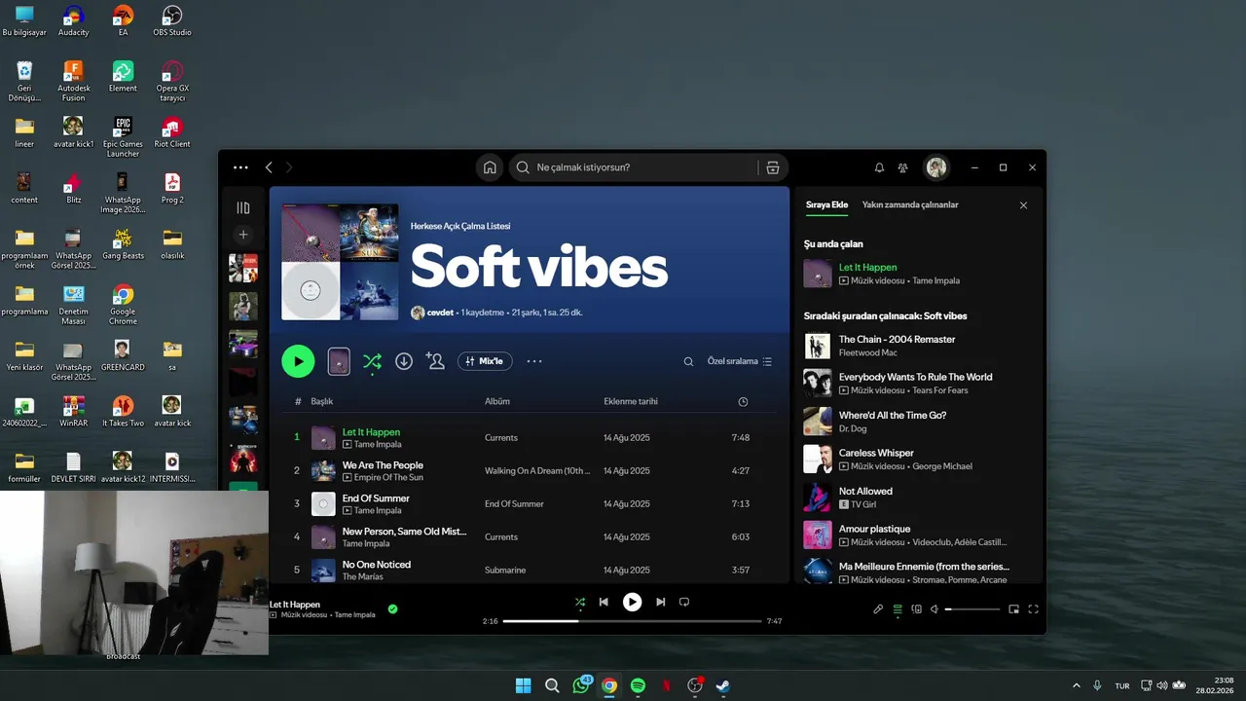Screen dimensions: 1246x701
Task: Open artist The Marías link
Action: 363,576
